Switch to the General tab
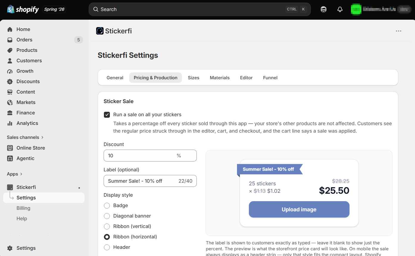This screenshot has width=415, height=256. tap(115, 78)
